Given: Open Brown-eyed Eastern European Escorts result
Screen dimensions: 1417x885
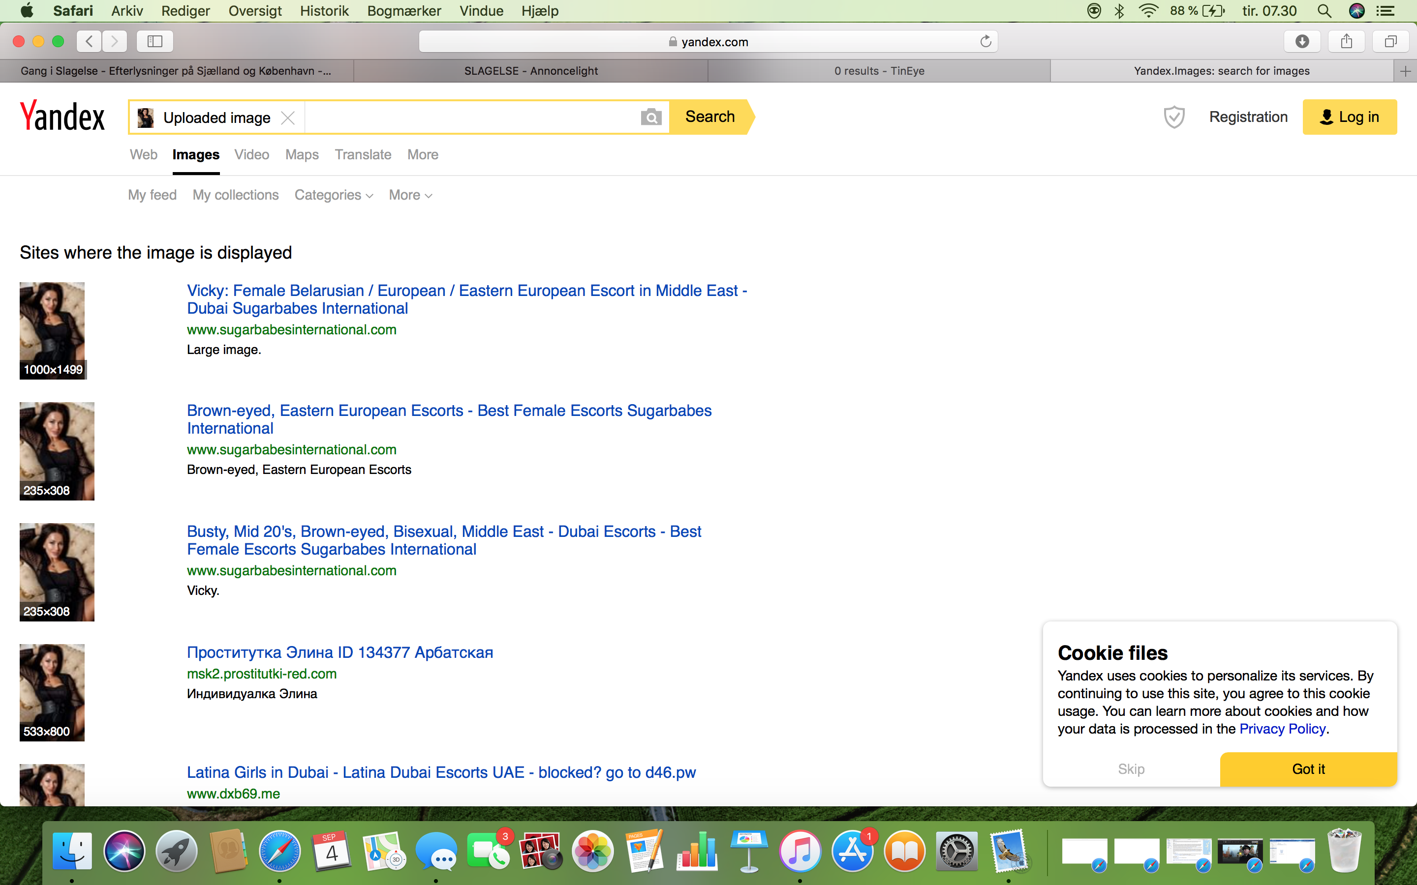Looking at the screenshot, I should click(x=449, y=419).
